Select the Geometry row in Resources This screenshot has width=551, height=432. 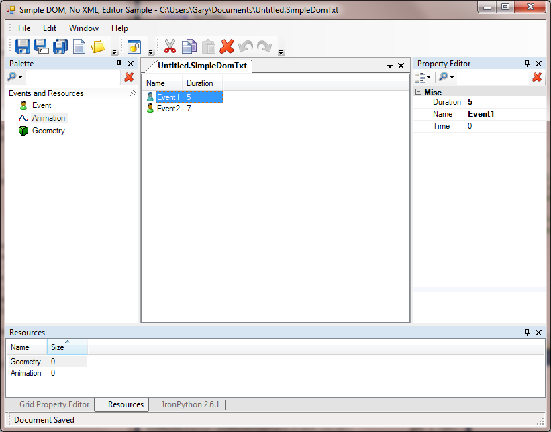point(47,361)
